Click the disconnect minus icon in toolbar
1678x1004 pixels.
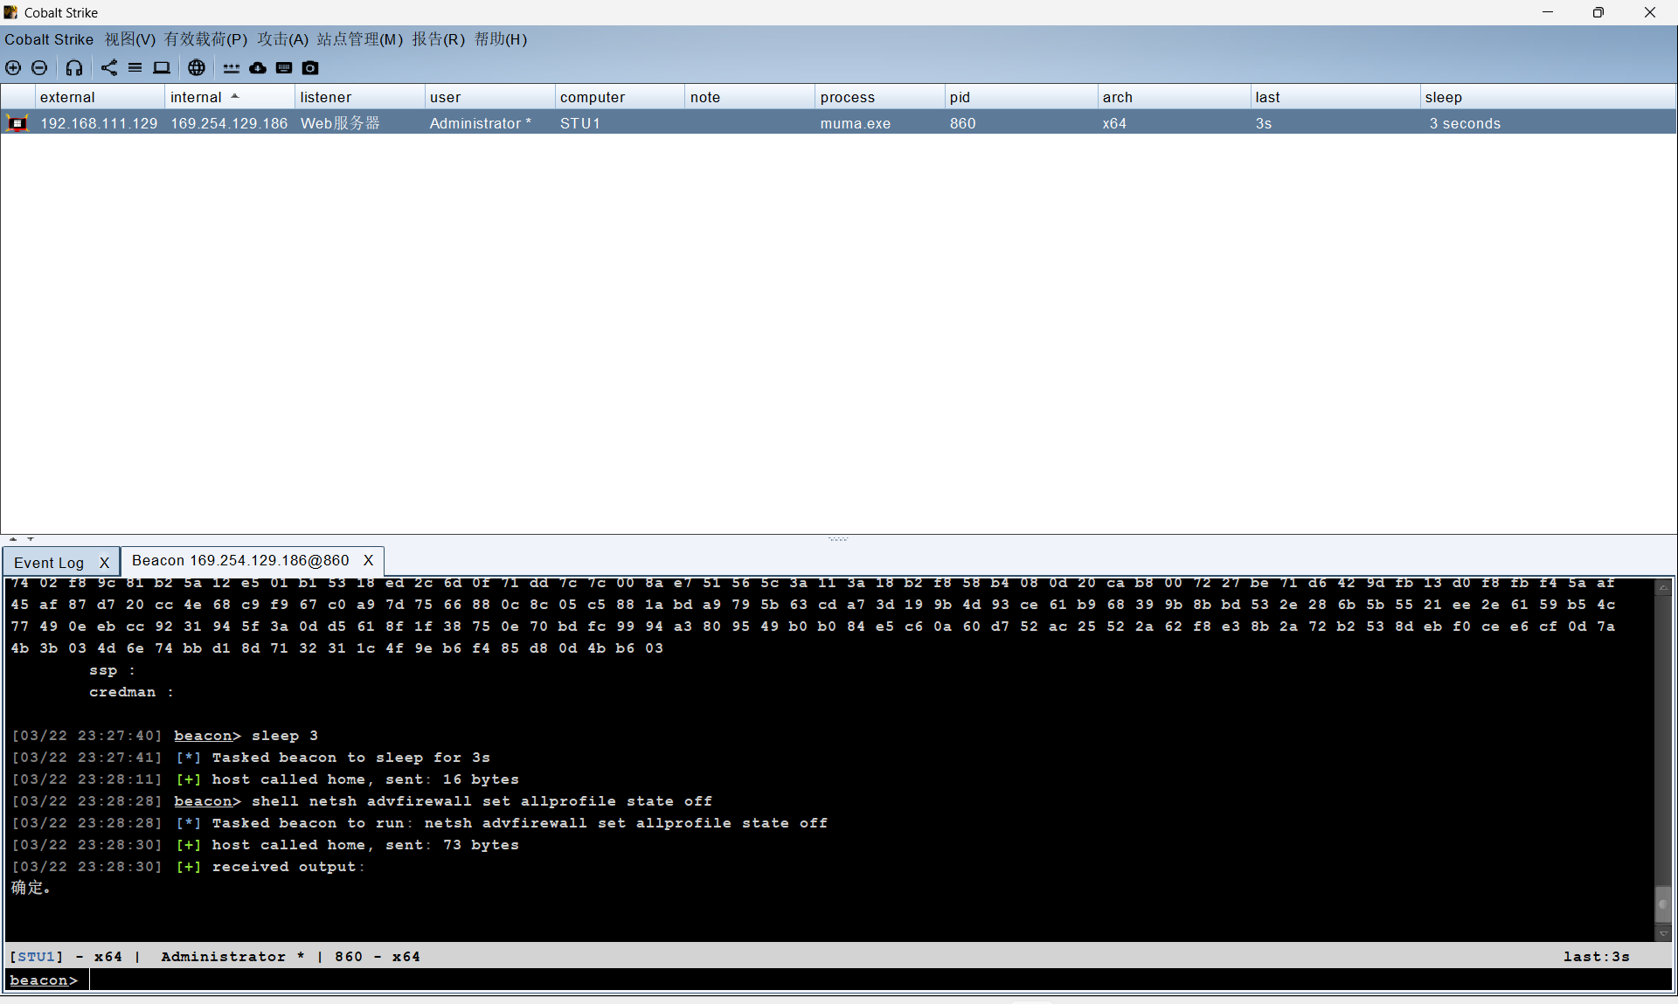pos(39,68)
